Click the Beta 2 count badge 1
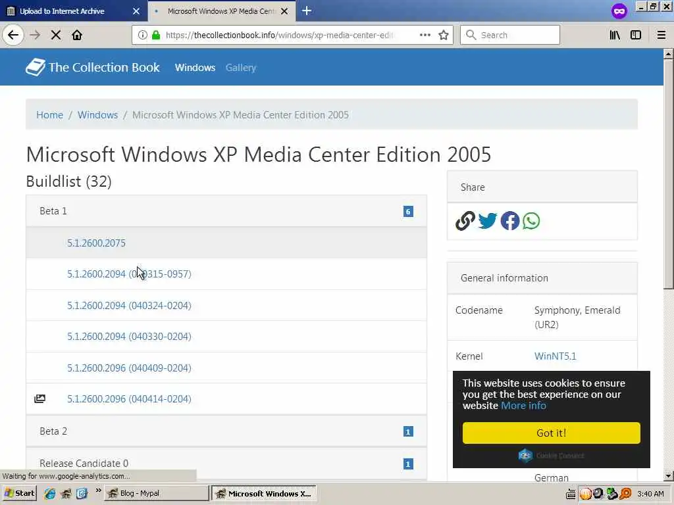 [x=408, y=431]
